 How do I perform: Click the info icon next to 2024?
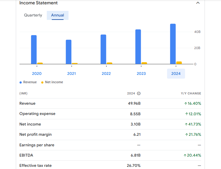click(x=139, y=94)
